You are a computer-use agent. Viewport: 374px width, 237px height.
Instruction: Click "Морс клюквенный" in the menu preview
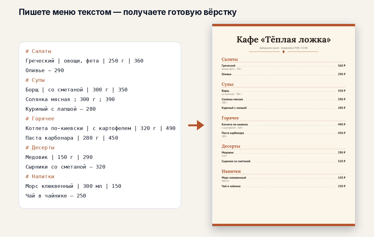pos(234,178)
